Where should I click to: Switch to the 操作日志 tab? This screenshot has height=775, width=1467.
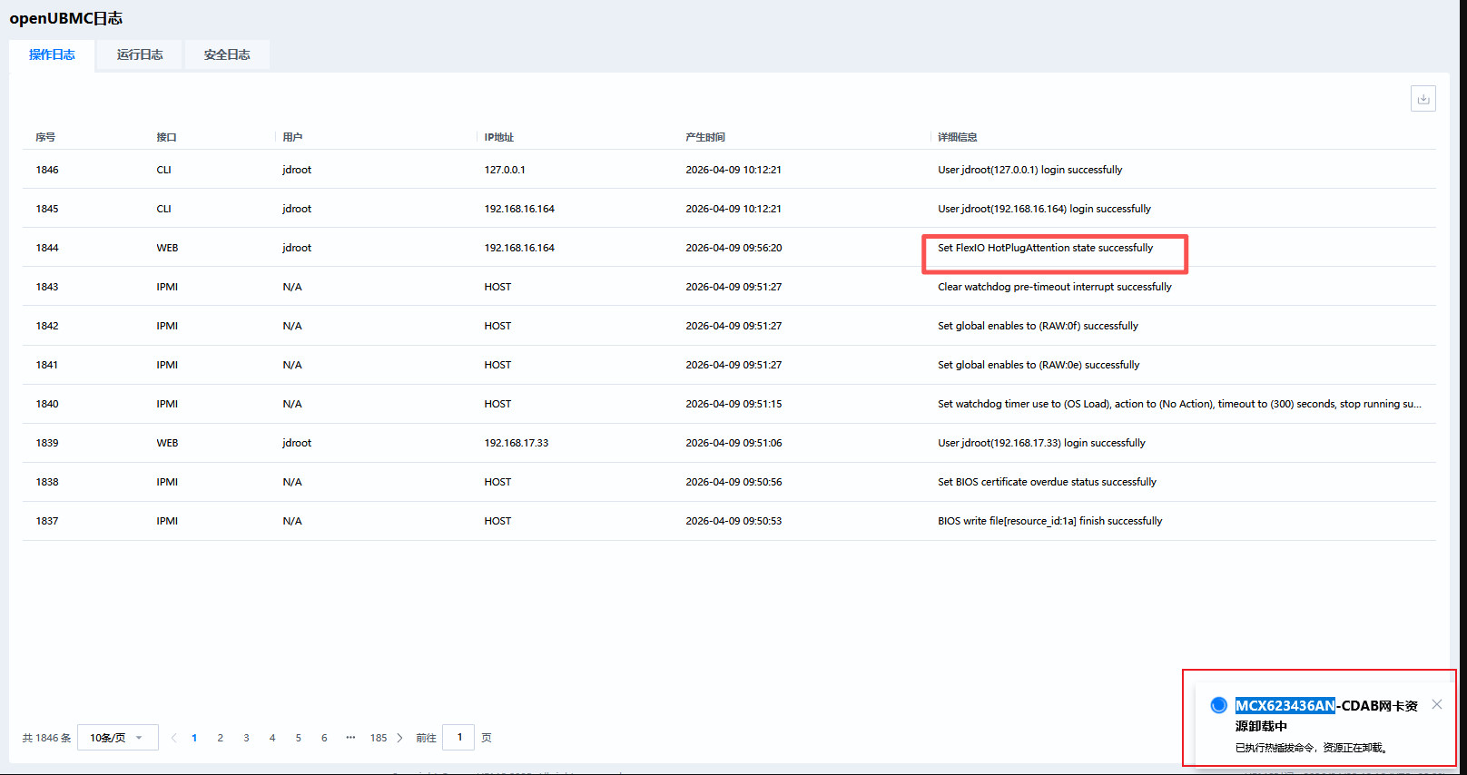(x=52, y=54)
